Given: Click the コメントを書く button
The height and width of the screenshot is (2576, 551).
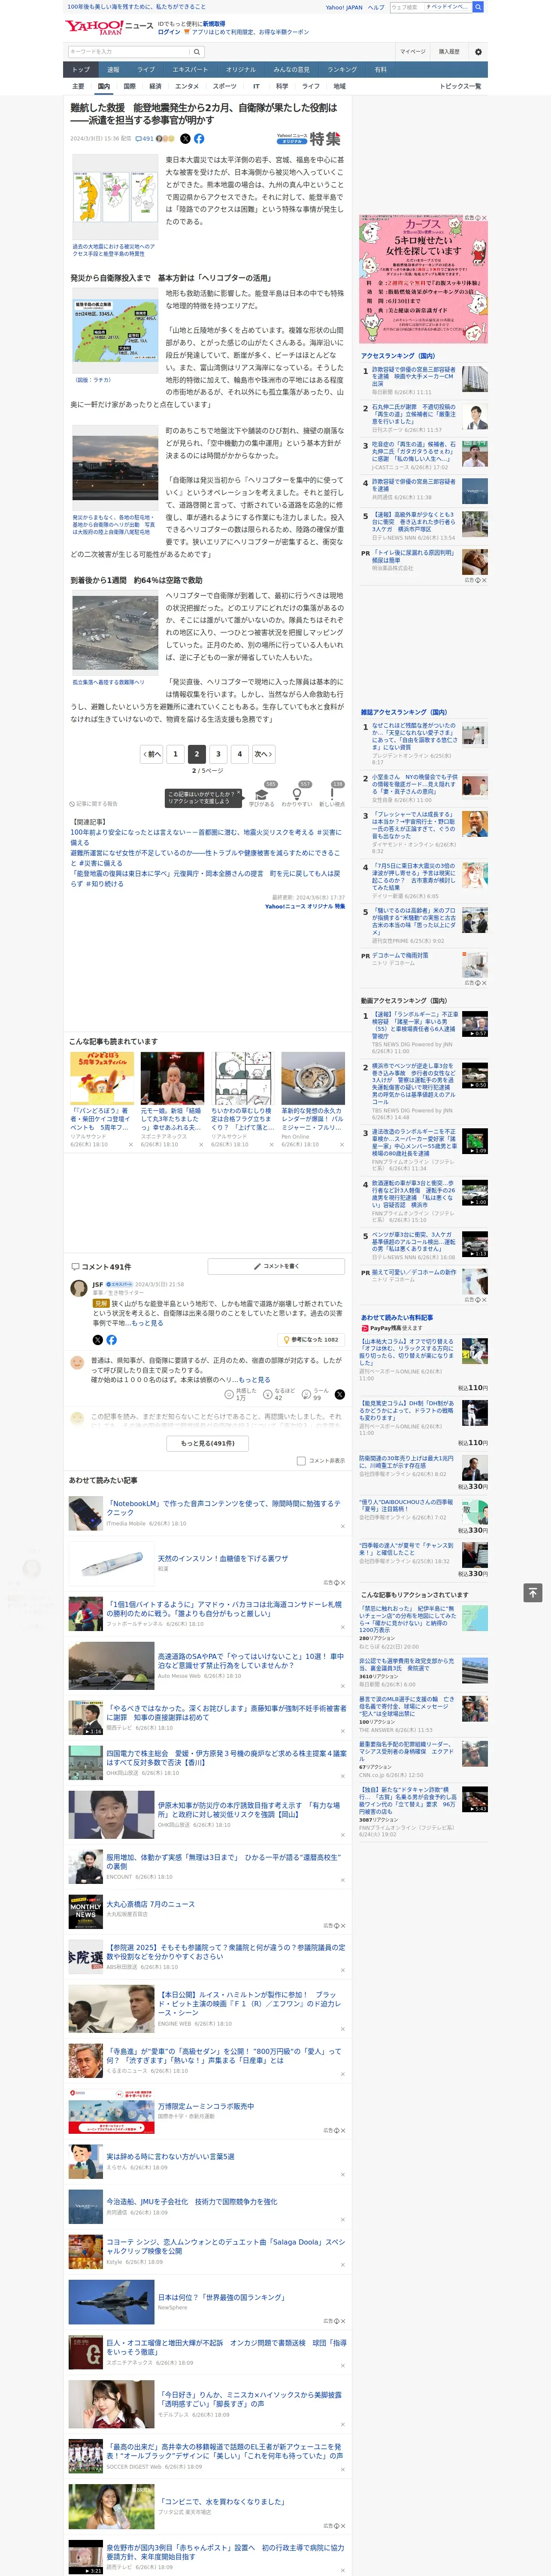Looking at the screenshot, I should [277, 1266].
